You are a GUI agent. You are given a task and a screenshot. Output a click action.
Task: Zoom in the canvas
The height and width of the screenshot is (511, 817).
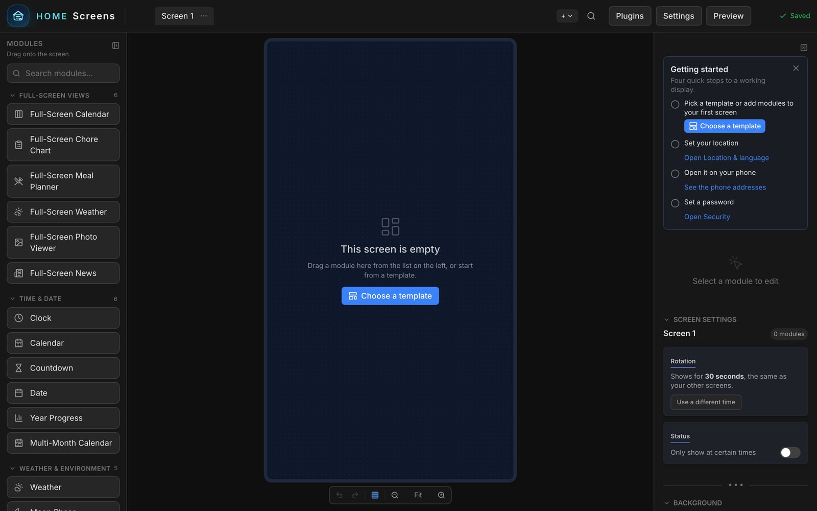[441, 495]
